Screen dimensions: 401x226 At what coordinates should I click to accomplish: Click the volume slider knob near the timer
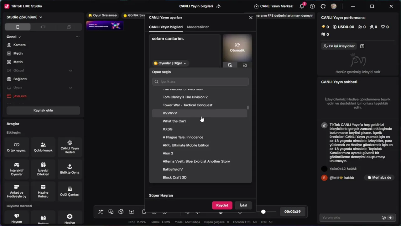263,212
